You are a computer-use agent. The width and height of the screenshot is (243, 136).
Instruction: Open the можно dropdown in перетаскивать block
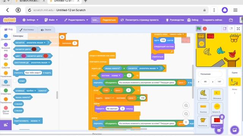click(x=39, y=121)
